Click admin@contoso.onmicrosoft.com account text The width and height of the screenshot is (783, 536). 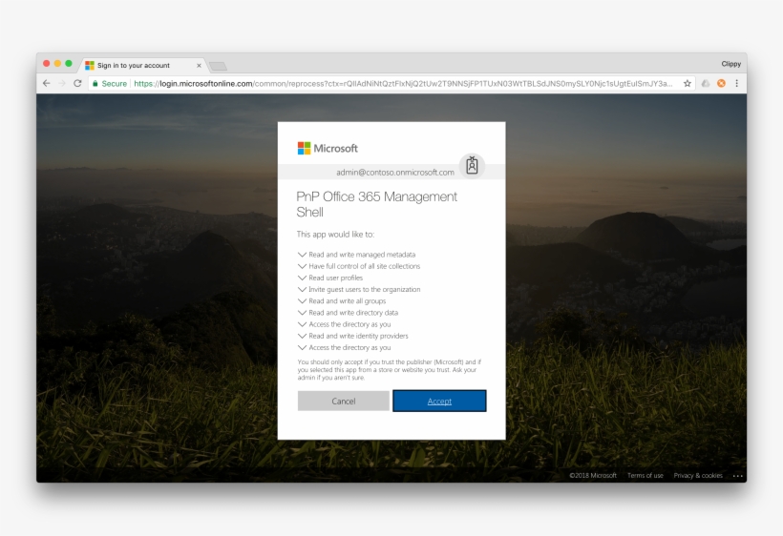coord(395,172)
